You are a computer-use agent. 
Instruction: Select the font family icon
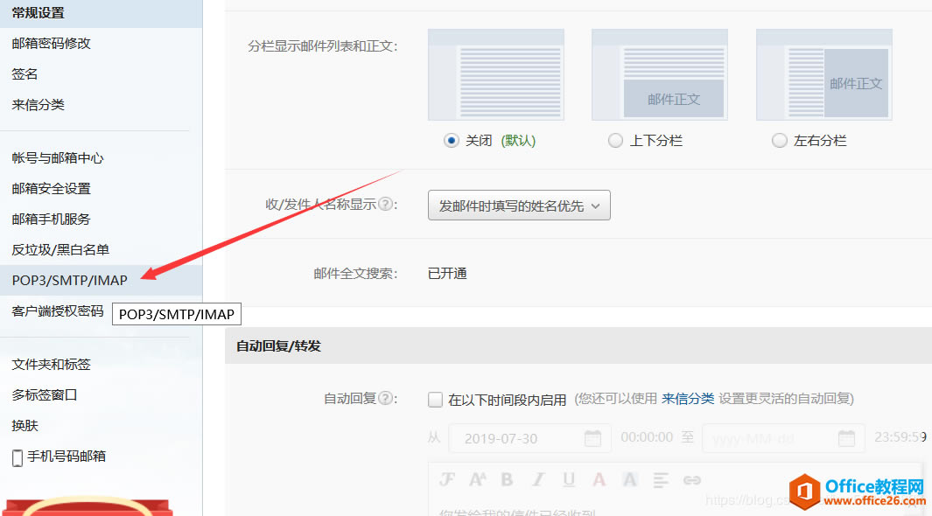[448, 479]
